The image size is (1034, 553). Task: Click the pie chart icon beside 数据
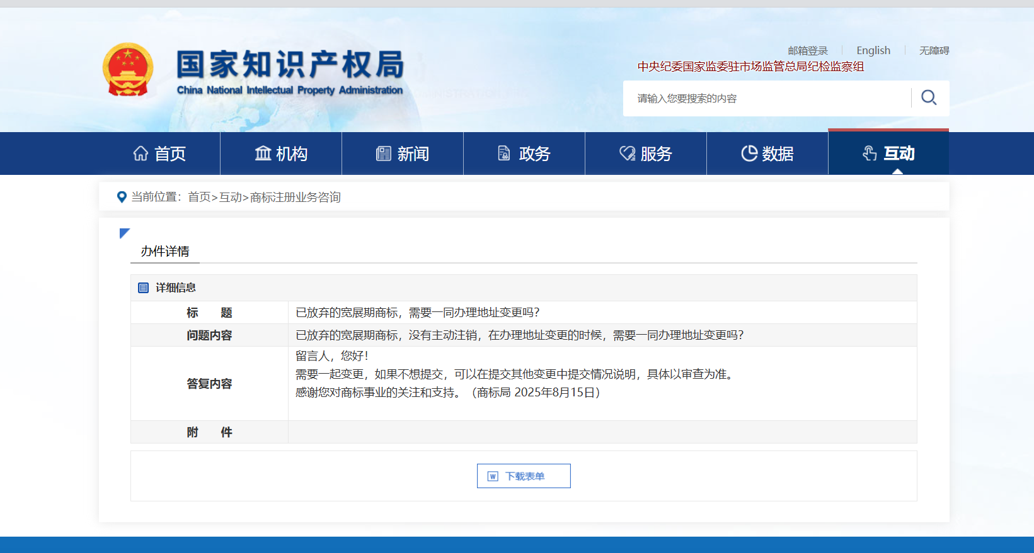(x=749, y=154)
